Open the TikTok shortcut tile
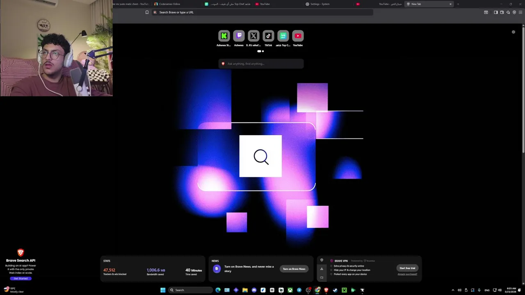 (268, 36)
